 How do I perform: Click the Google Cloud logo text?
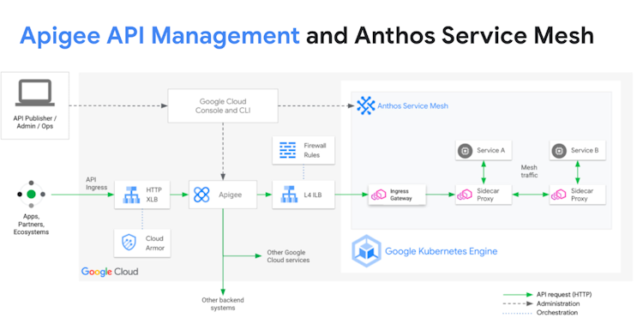(110, 272)
